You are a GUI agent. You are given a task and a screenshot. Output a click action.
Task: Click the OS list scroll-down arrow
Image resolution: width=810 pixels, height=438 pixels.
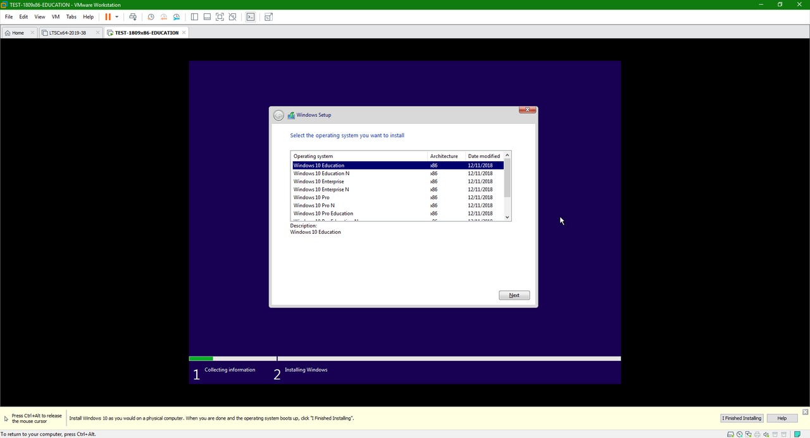507,217
